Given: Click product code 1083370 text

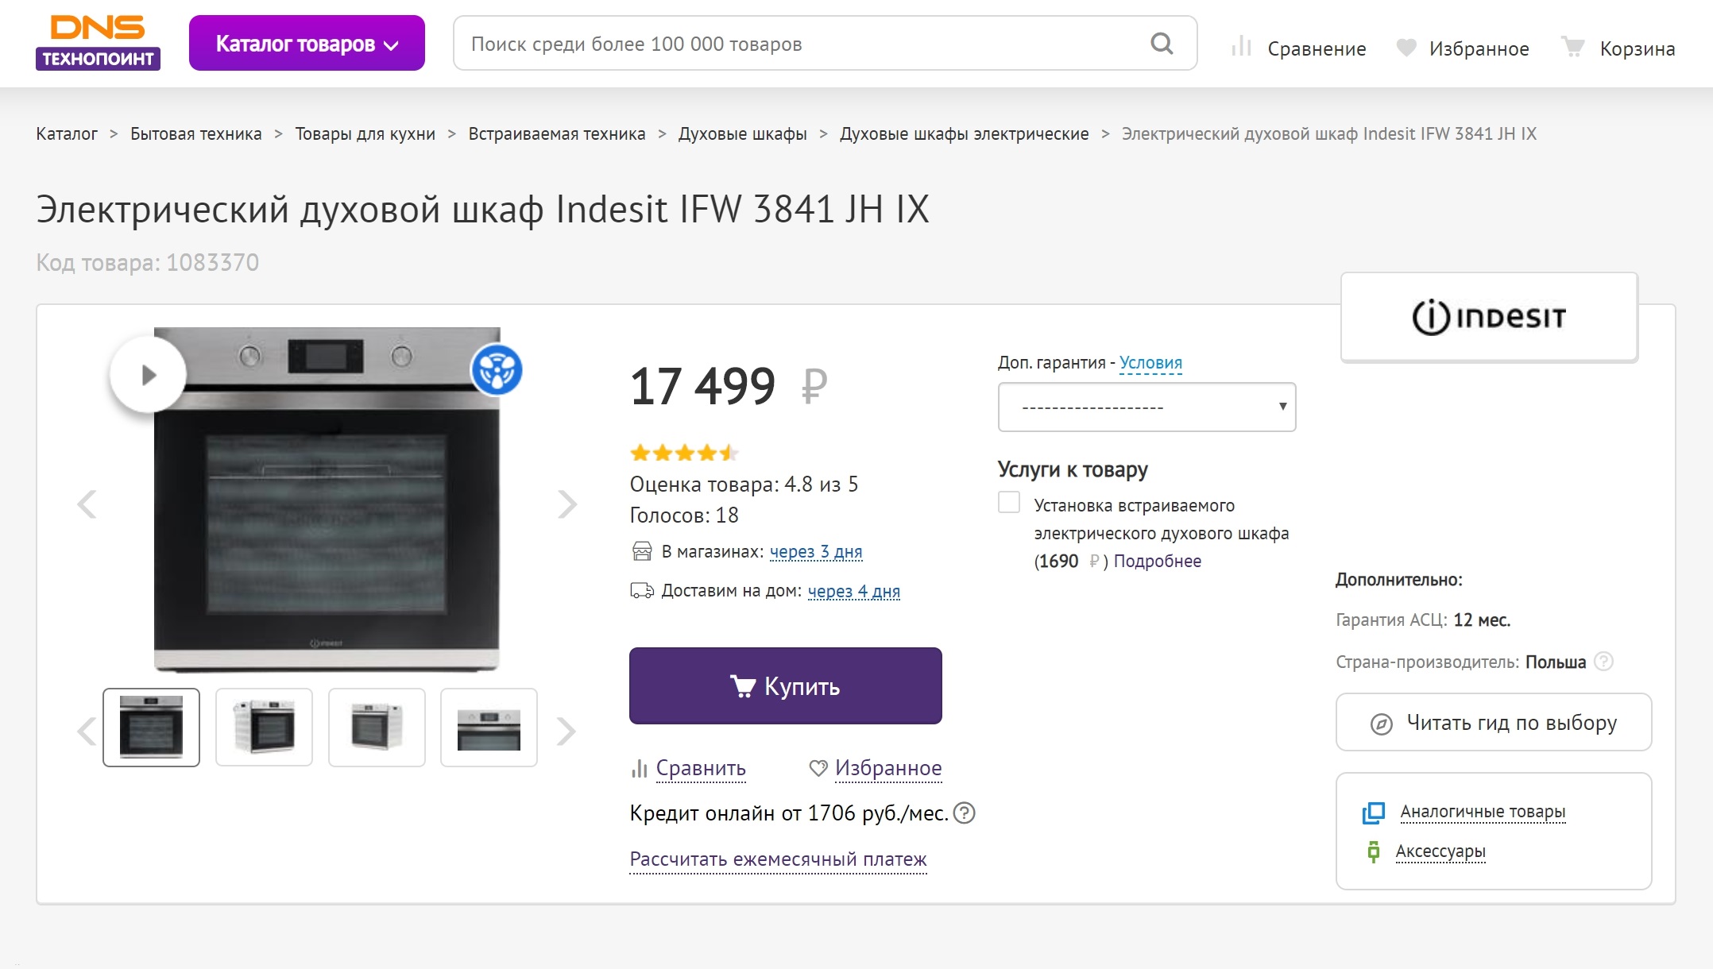Looking at the screenshot, I should tap(147, 262).
